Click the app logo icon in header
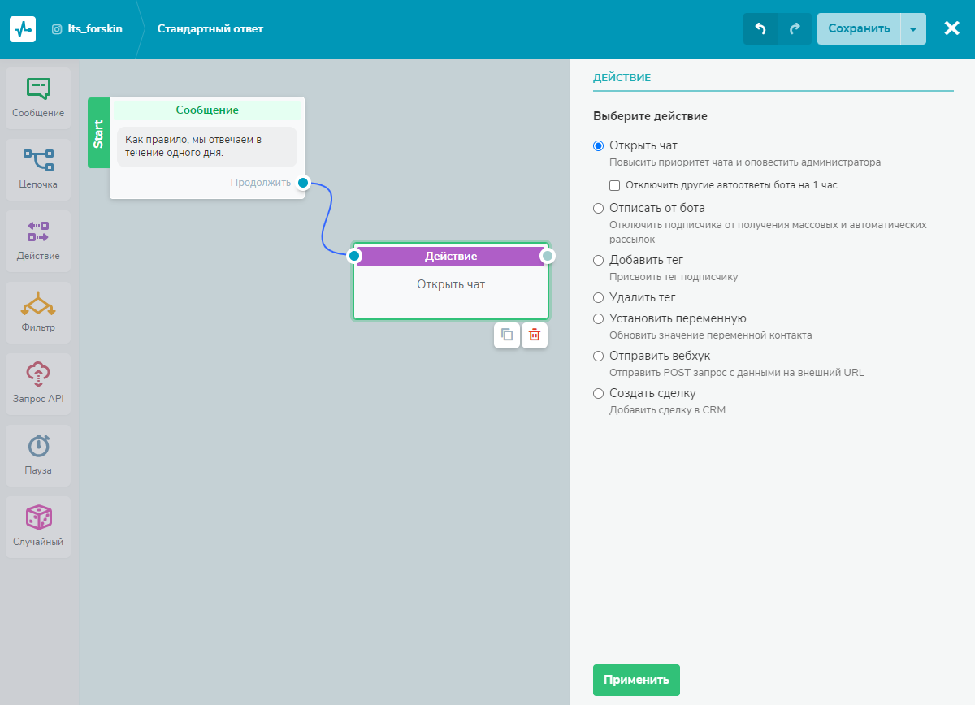This screenshot has width=975, height=705. tap(23, 29)
